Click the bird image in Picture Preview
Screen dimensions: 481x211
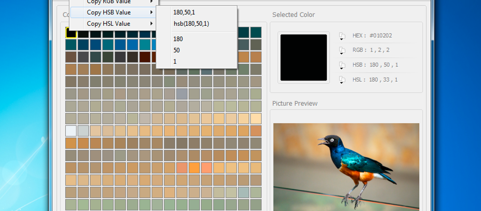346,167
